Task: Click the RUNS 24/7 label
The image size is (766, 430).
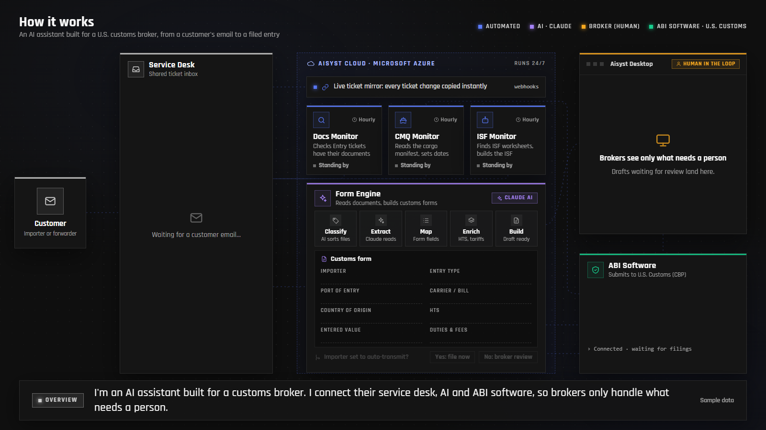Action: pyautogui.click(x=529, y=64)
